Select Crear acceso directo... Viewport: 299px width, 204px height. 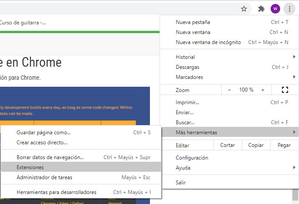pyautogui.click(x=81, y=143)
